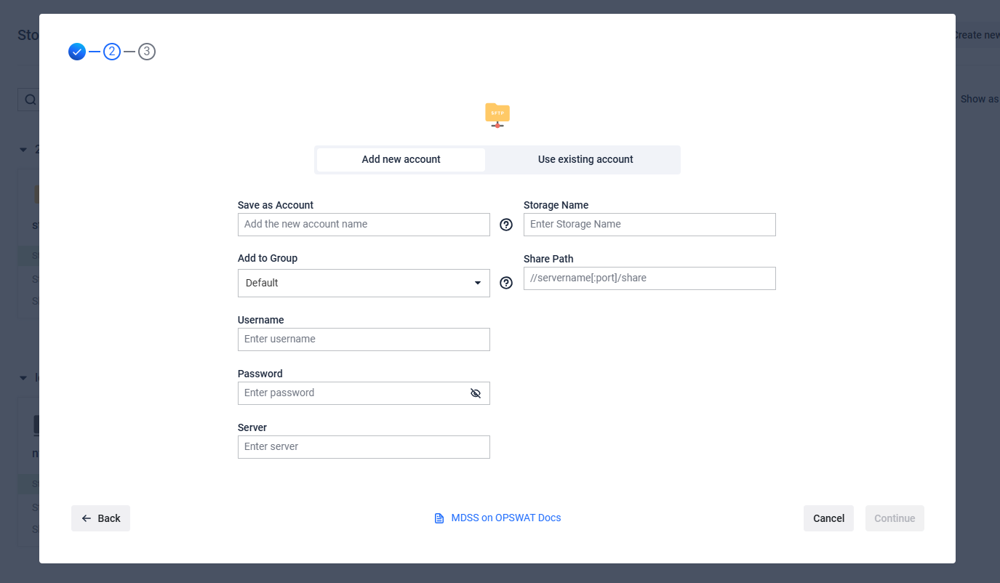Click the SFTP folder icon
This screenshot has height=583, width=1000.
[497, 114]
